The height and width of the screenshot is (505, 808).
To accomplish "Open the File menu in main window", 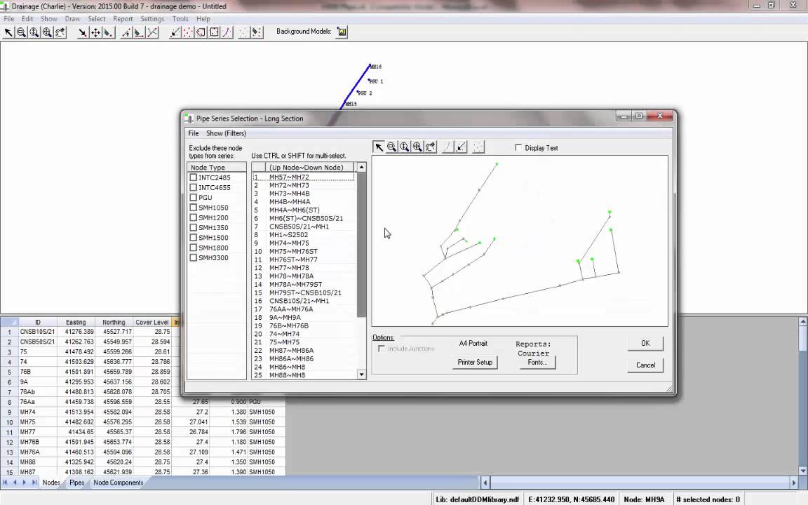I will click(x=8, y=18).
